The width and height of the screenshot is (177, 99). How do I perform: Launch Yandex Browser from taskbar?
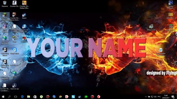pyautogui.click(x=99, y=97)
